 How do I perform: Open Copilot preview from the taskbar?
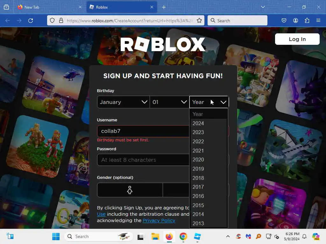click(316, 236)
